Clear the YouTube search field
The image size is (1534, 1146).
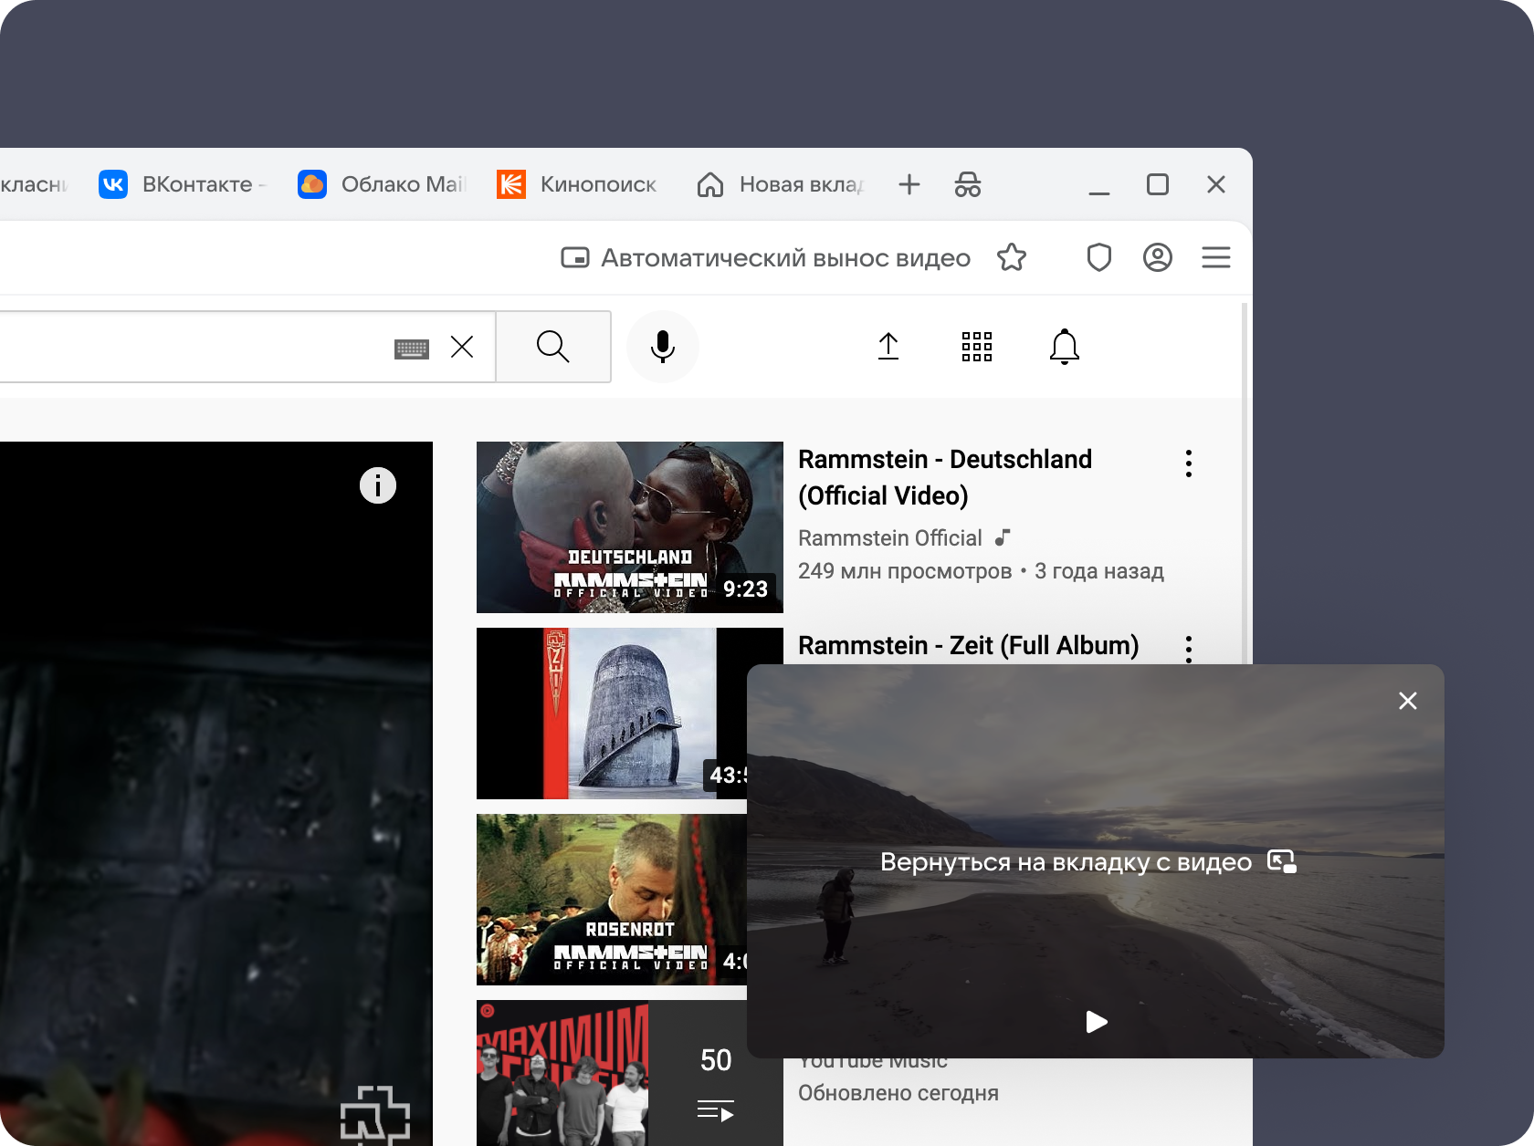(462, 347)
